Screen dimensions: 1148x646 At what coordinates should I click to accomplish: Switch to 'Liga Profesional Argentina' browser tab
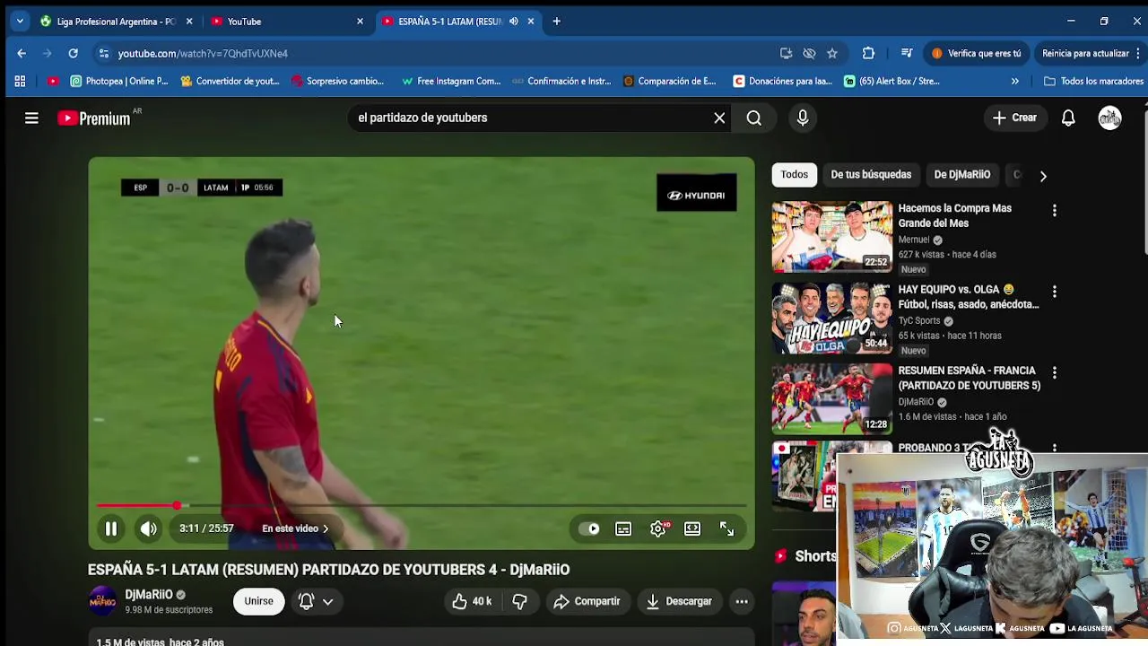click(x=117, y=22)
